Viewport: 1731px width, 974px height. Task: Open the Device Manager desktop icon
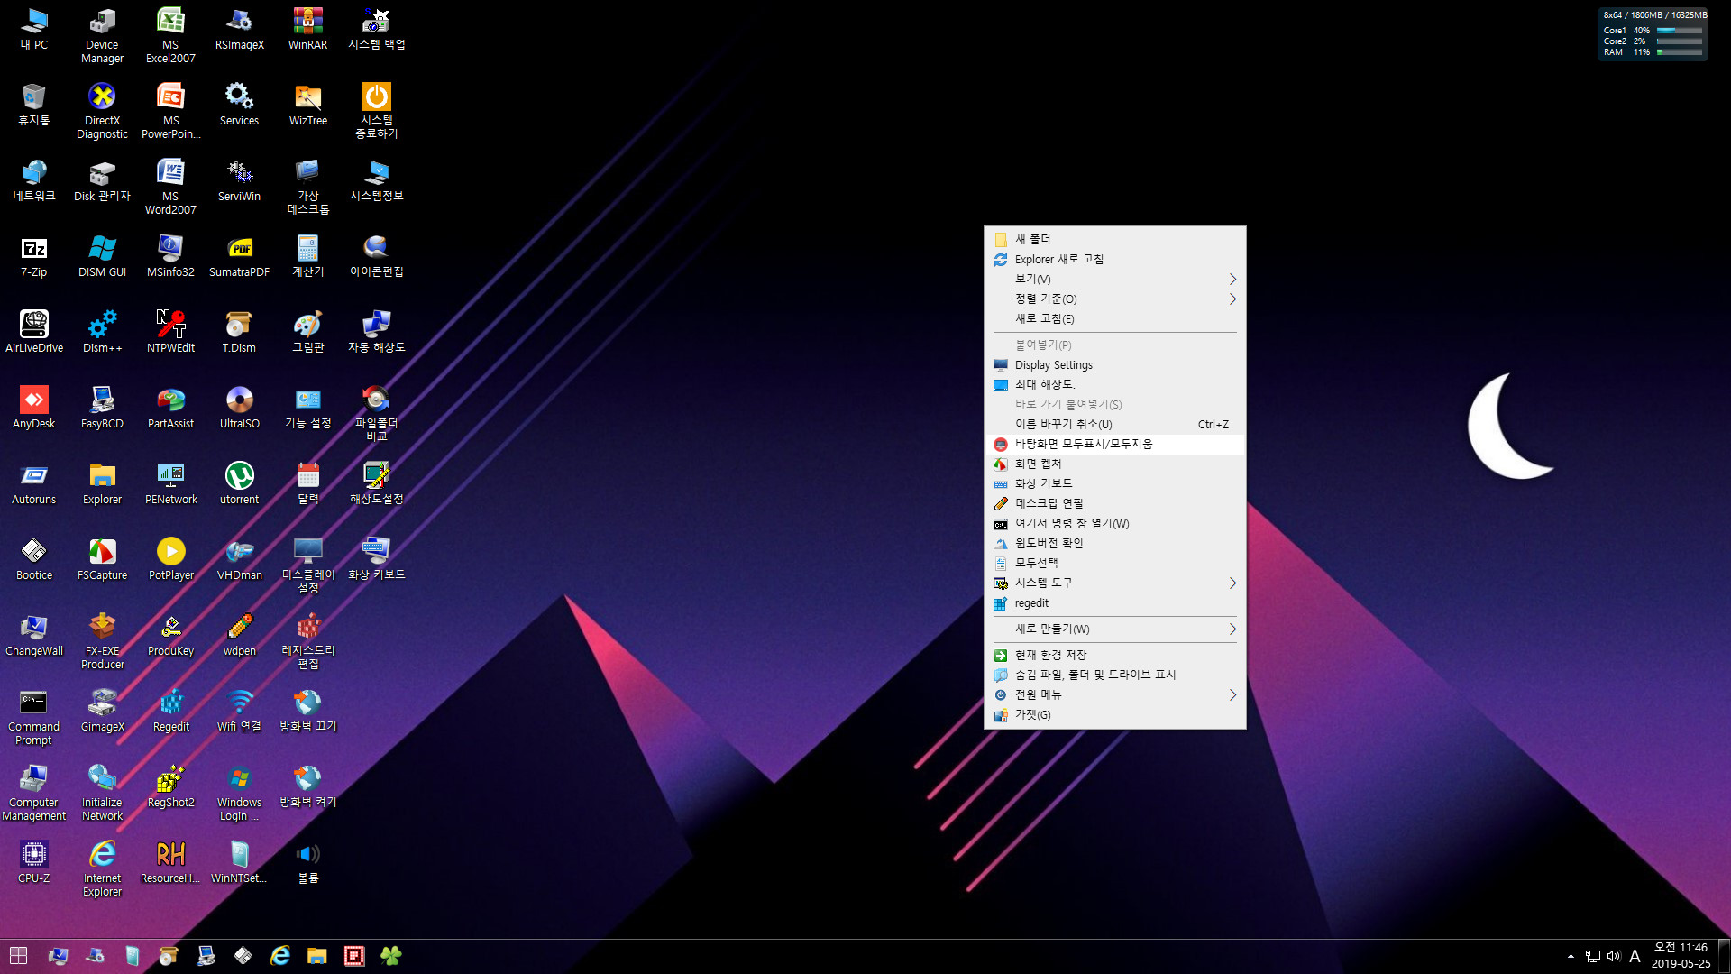pos(102,36)
